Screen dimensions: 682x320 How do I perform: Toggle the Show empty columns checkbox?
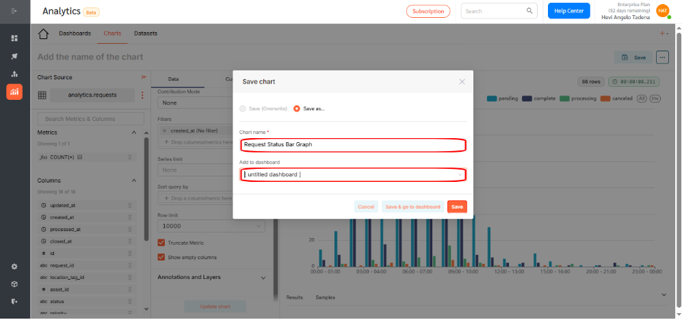point(161,257)
